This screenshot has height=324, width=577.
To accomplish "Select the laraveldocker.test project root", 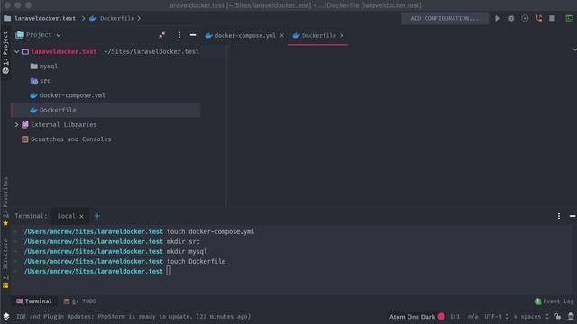I will point(64,52).
